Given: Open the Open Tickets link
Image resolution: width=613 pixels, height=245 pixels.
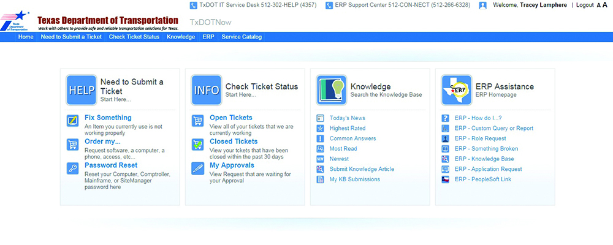Looking at the screenshot, I should click(230, 118).
